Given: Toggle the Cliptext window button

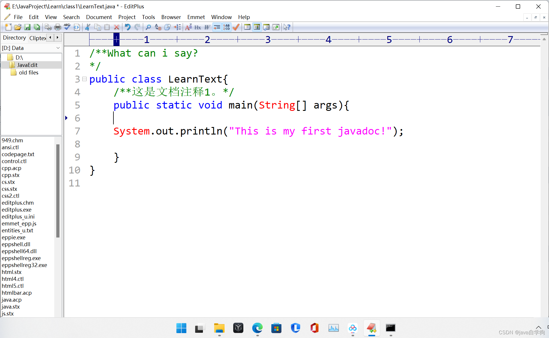Looking at the screenshot, I should (247, 27).
